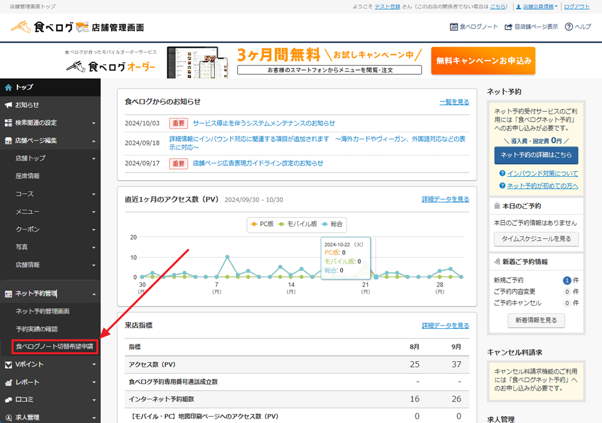
Task: Click the 店舗管理画面トップ breadcrumb text
Action: pos(33,7)
